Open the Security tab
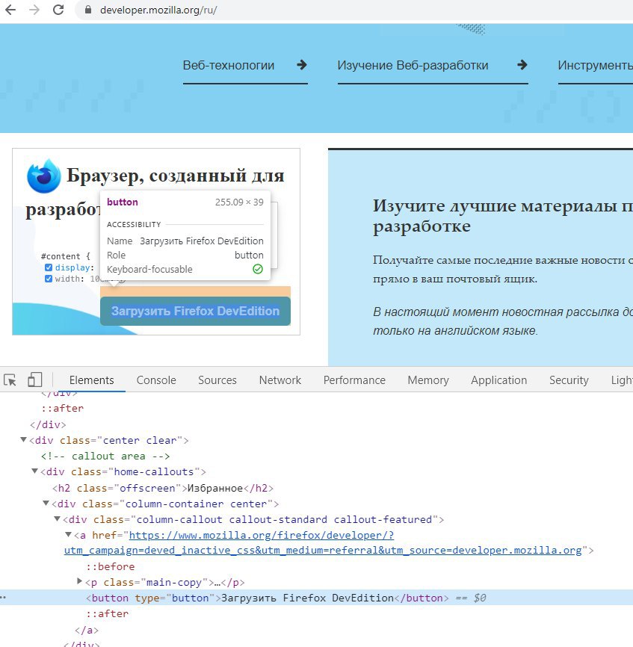 point(569,380)
